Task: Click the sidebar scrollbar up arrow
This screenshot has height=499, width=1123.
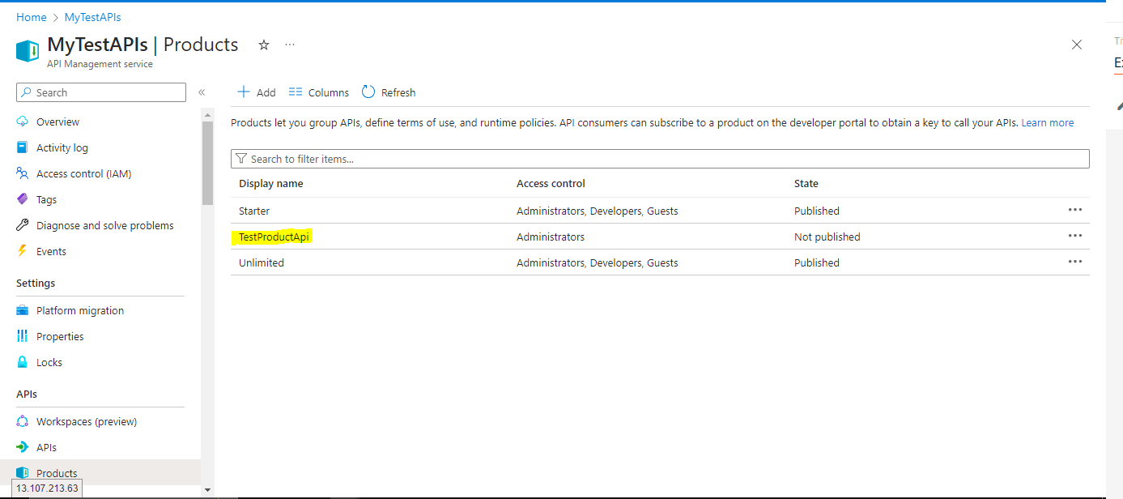Action: (207, 116)
